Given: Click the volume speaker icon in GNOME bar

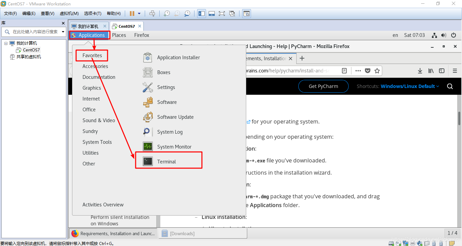Looking at the screenshot, I should coord(444,35).
